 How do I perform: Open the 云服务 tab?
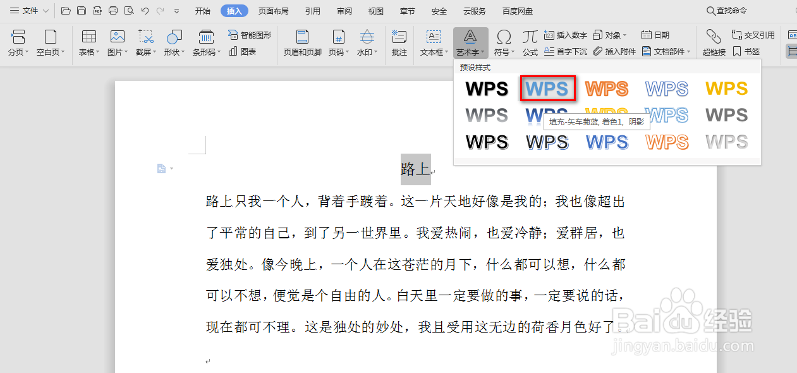pos(475,11)
